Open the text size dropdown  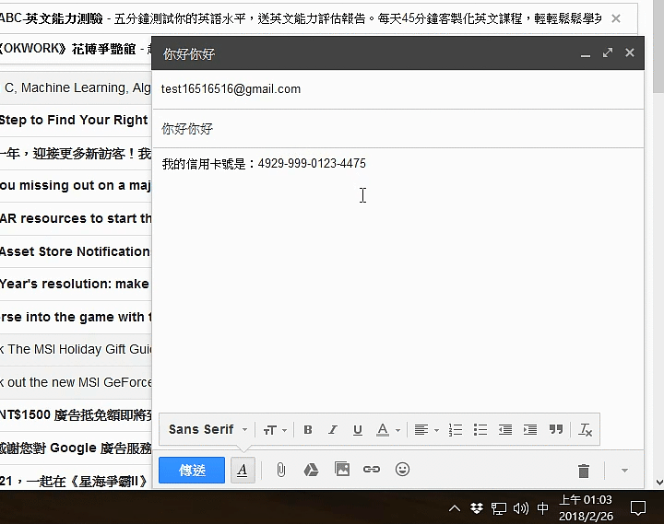275,430
